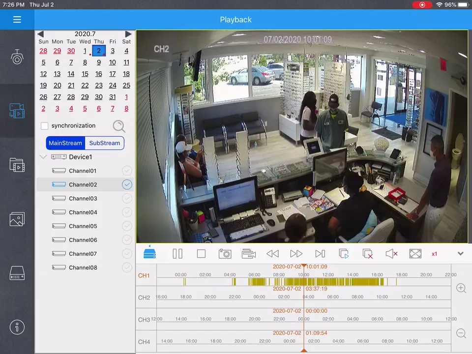Toggle the Channel02 selection check
This screenshot has width=472, height=354.
pyautogui.click(x=127, y=184)
